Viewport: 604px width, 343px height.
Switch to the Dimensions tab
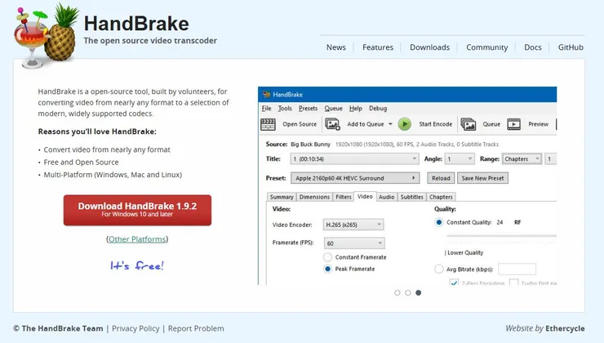[x=314, y=197]
